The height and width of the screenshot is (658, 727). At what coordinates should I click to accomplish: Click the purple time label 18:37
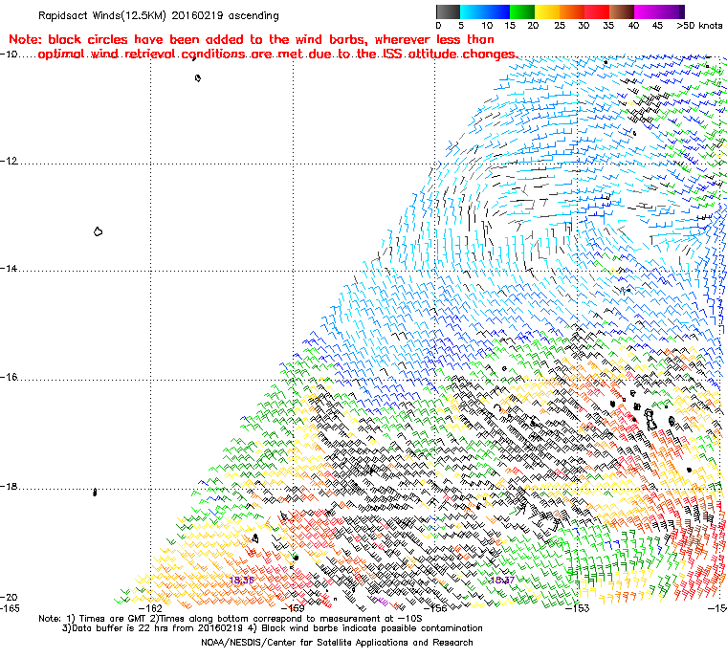(x=502, y=581)
